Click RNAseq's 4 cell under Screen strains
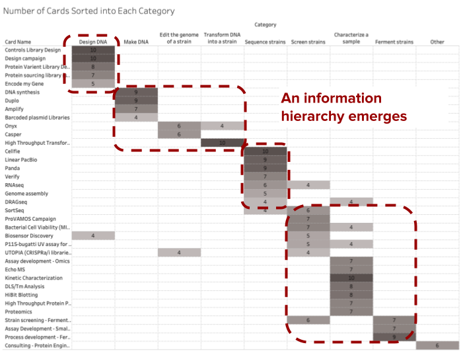This screenshot has height=357, width=463. coord(308,185)
